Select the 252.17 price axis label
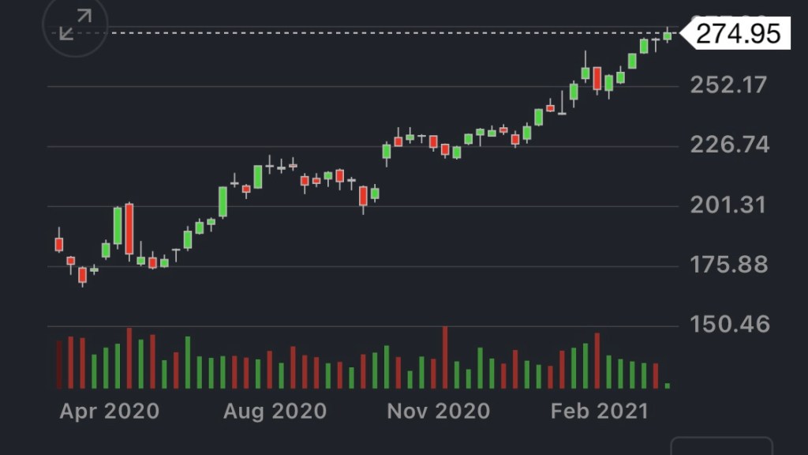The image size is (808, 455). click(x=728, y=85)
